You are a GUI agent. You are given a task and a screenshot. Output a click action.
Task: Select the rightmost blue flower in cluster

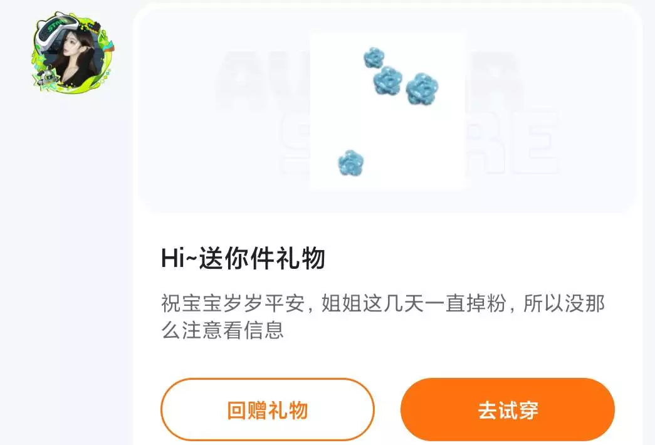pyautogui.click(x=422, y=88)
